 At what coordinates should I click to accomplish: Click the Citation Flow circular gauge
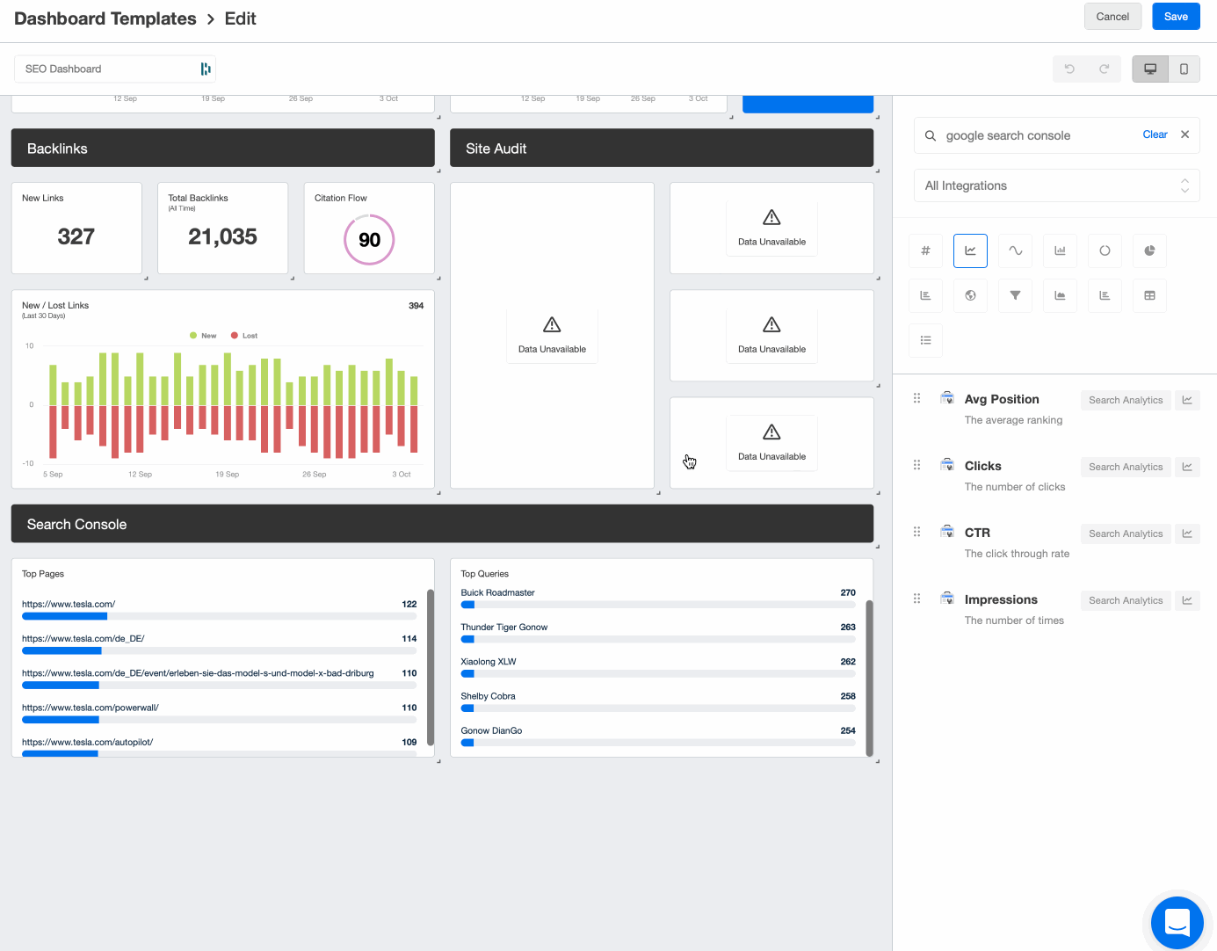point(369,239)
